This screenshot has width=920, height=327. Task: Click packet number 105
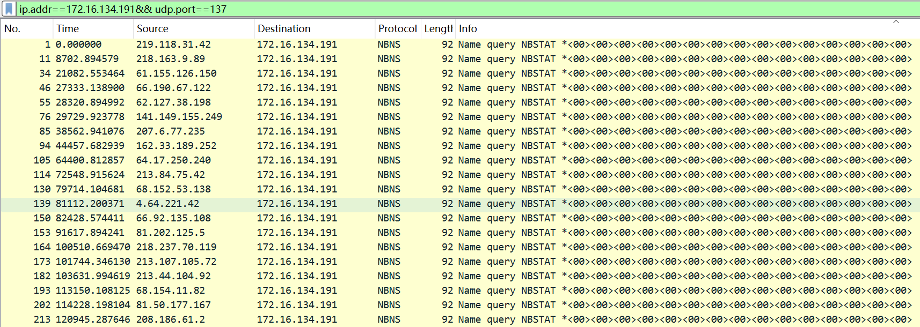(x=42, y=160)
